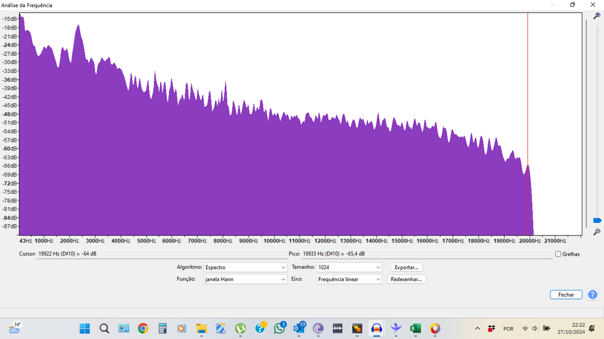Open the Função dropdown showing janela Hann
Viewport: 604px width, 339px height.
coord(245,279)
